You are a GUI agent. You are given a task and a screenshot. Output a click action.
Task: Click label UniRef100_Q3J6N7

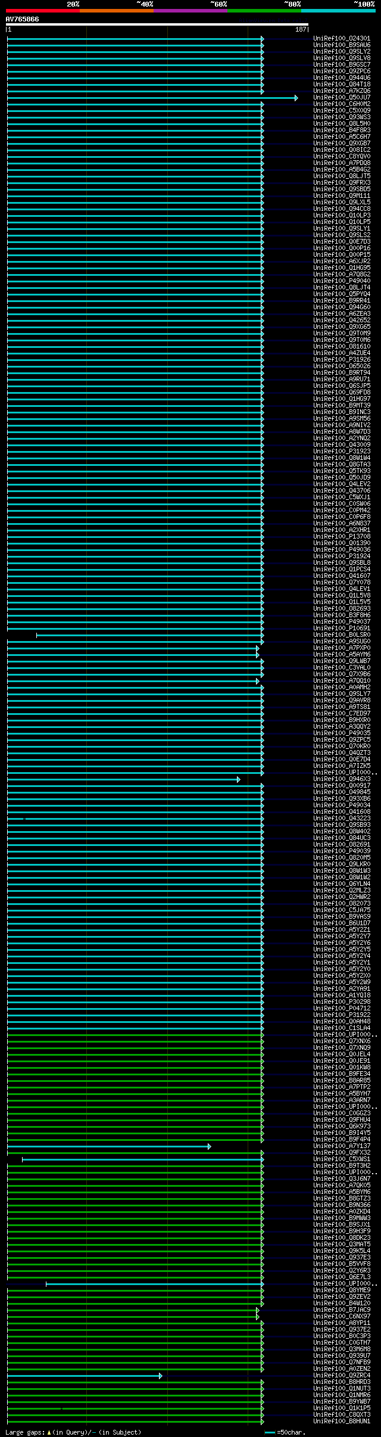point(342,1178)
